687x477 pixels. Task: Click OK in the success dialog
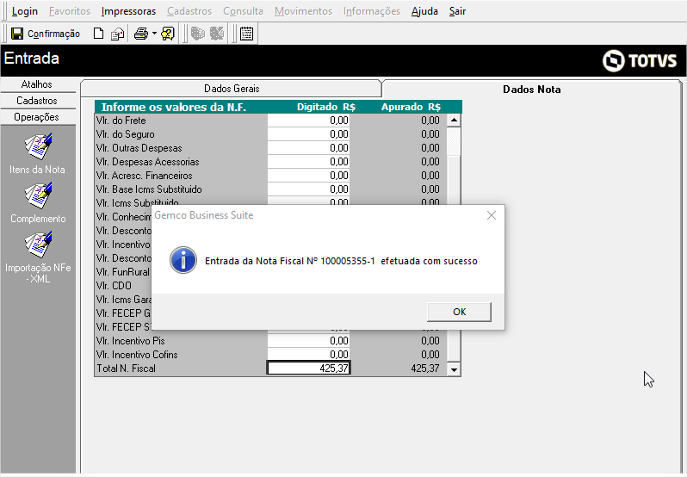tap(459, 312)
